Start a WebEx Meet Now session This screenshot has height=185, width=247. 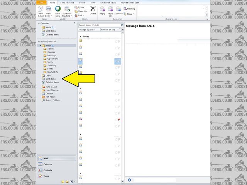[58, 10]
